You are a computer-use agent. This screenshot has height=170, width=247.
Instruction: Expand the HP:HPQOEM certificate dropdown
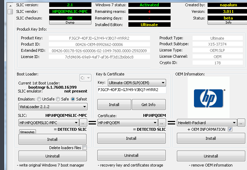[128, 123]
